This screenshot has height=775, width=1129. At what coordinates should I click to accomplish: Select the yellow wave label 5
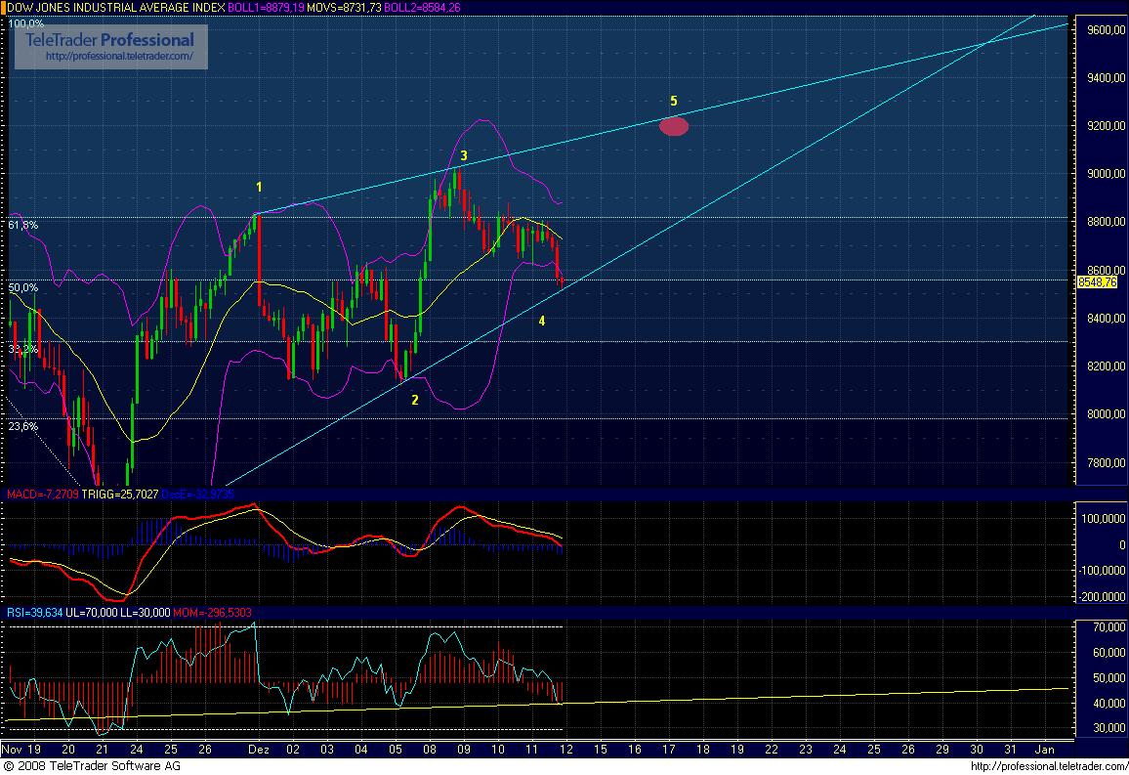pos(673,101)
